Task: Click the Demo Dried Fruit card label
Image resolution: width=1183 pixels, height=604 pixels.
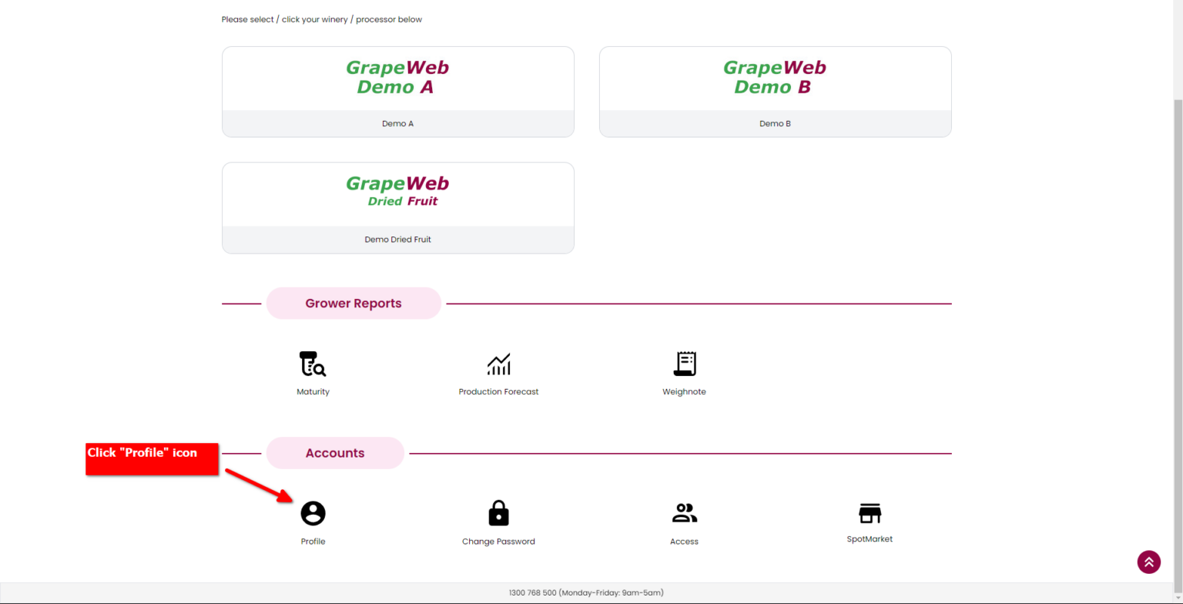Action: click(397, 240)
